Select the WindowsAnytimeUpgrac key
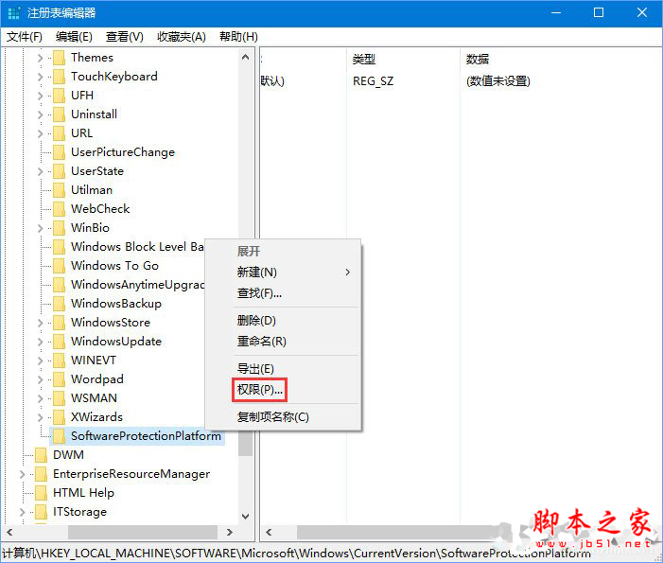663x563 pixels. pyautogui.click(x=137, y=285)
